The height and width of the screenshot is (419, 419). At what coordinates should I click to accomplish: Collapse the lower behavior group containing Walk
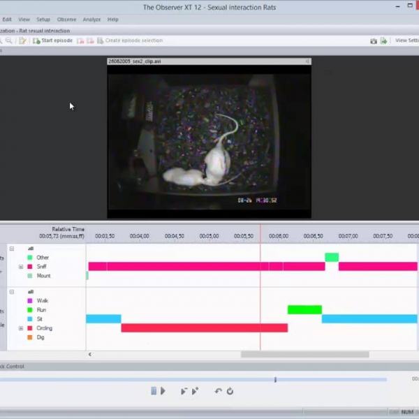pos(12,292)
